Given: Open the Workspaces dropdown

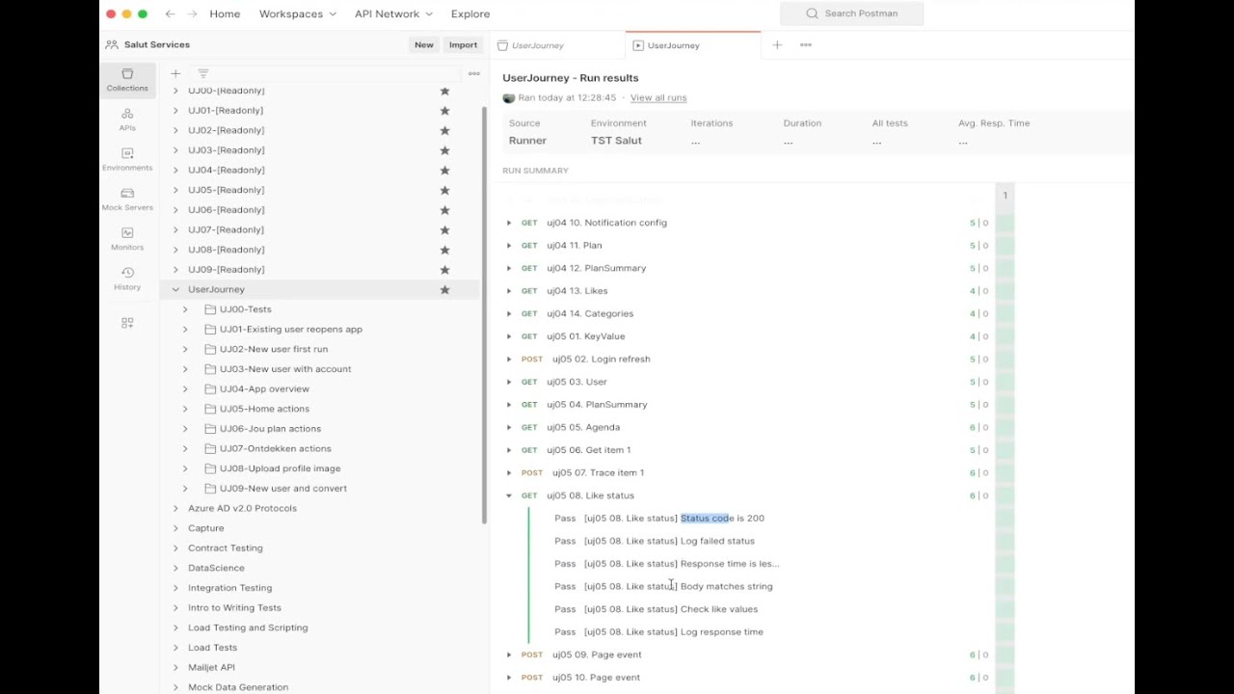Looking at the screenshot, I should 298,13.
